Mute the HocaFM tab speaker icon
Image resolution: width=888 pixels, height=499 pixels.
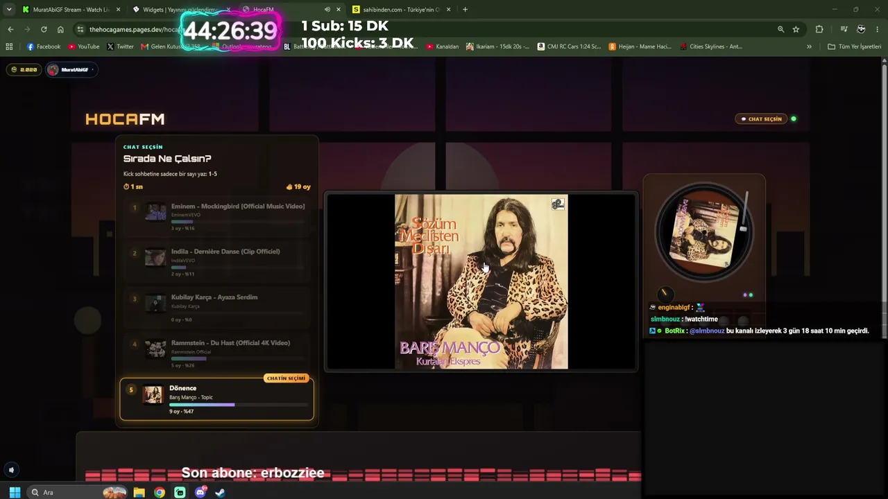click(x=327, y=10)
